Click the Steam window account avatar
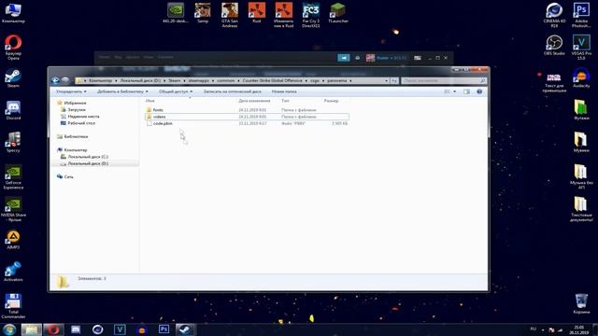This screenshot has width=598, height=336. click(370, 58)
